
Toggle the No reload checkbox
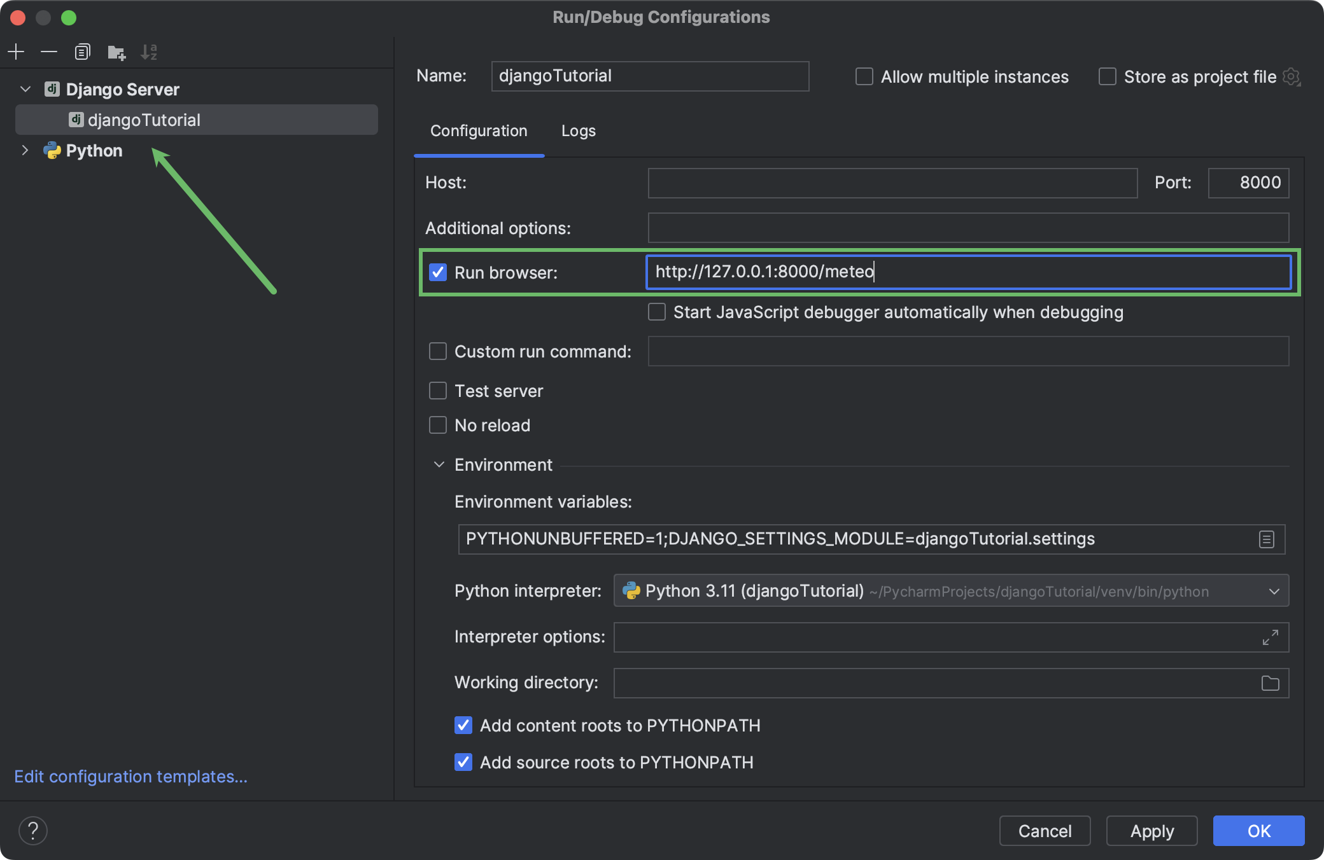tap(437, 425)
